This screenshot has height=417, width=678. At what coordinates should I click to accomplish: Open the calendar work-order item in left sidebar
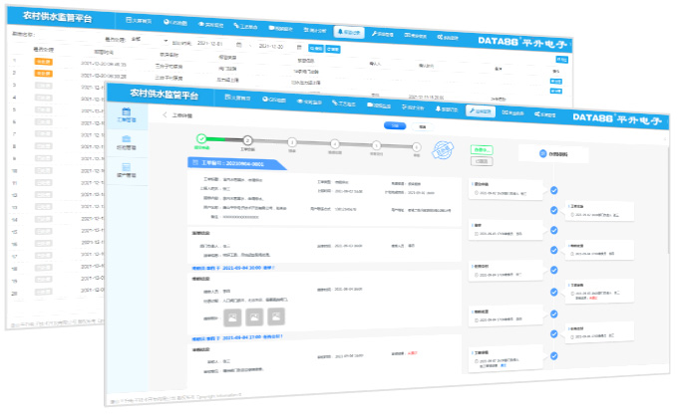[127, 115]
